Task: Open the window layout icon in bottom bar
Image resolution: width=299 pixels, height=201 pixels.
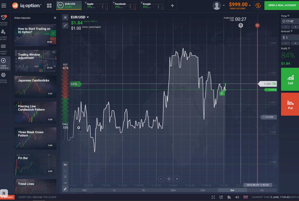Action: [221, 197]
